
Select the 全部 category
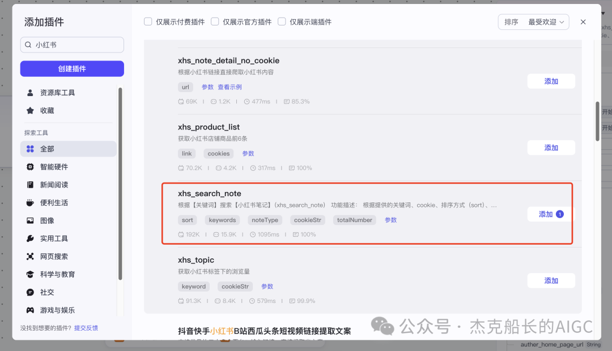click(69, 149)
